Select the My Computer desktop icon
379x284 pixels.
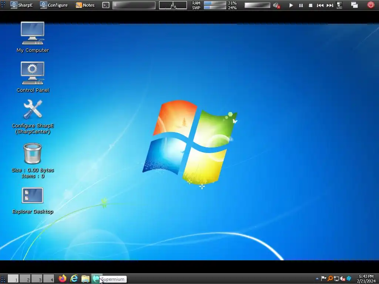click(x=33, y=37)
